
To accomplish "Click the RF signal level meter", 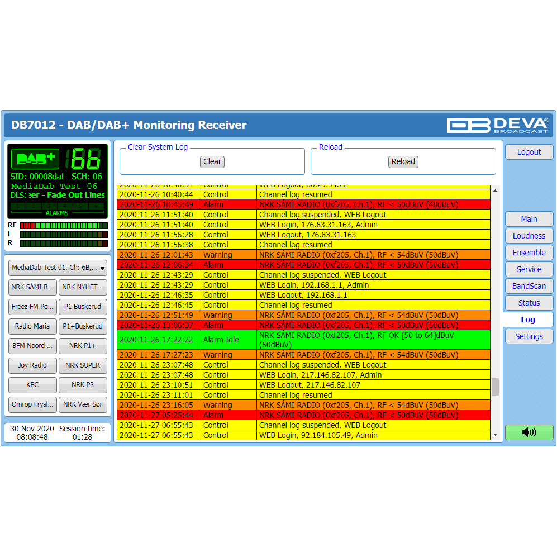I will pos(63,226).
